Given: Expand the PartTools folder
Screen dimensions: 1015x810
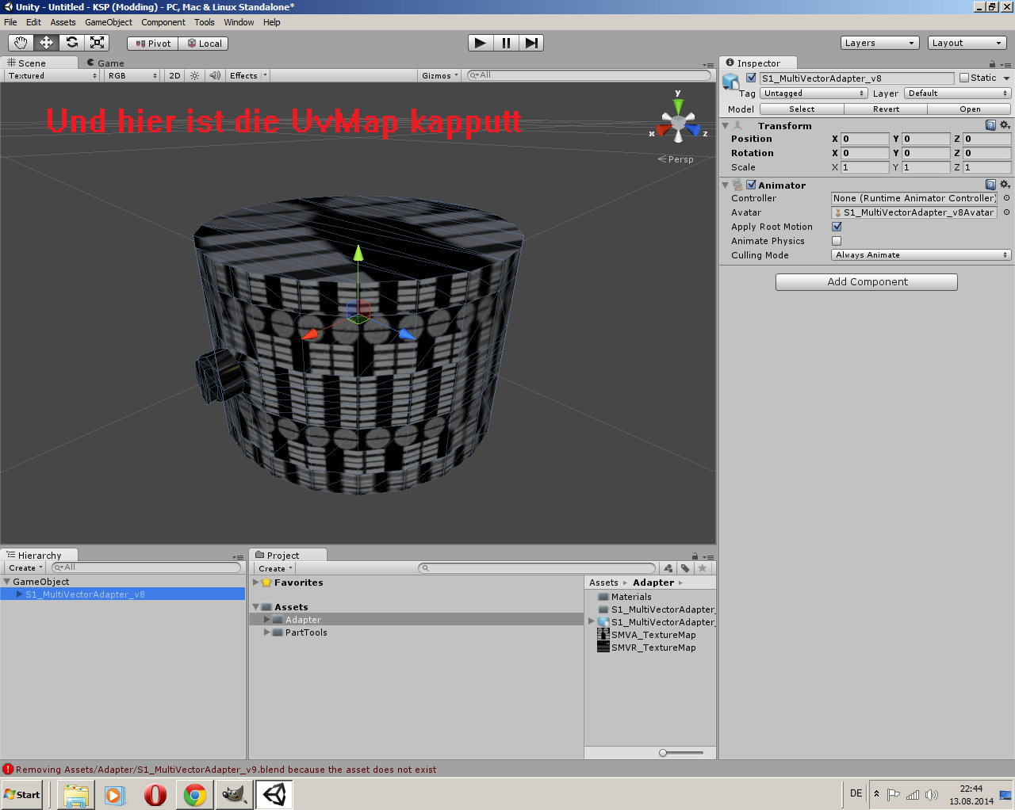Looking at the screenshot, I should pyautogui.click(x=267, y=632).
